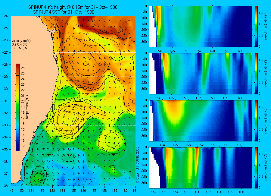
Task: Click the "speed (m/s) lat=-31" label
Action: [266, 121]
